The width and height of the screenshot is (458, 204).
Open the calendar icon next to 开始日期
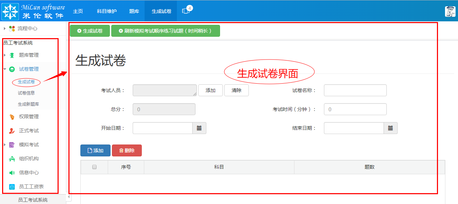click(200, 128)
